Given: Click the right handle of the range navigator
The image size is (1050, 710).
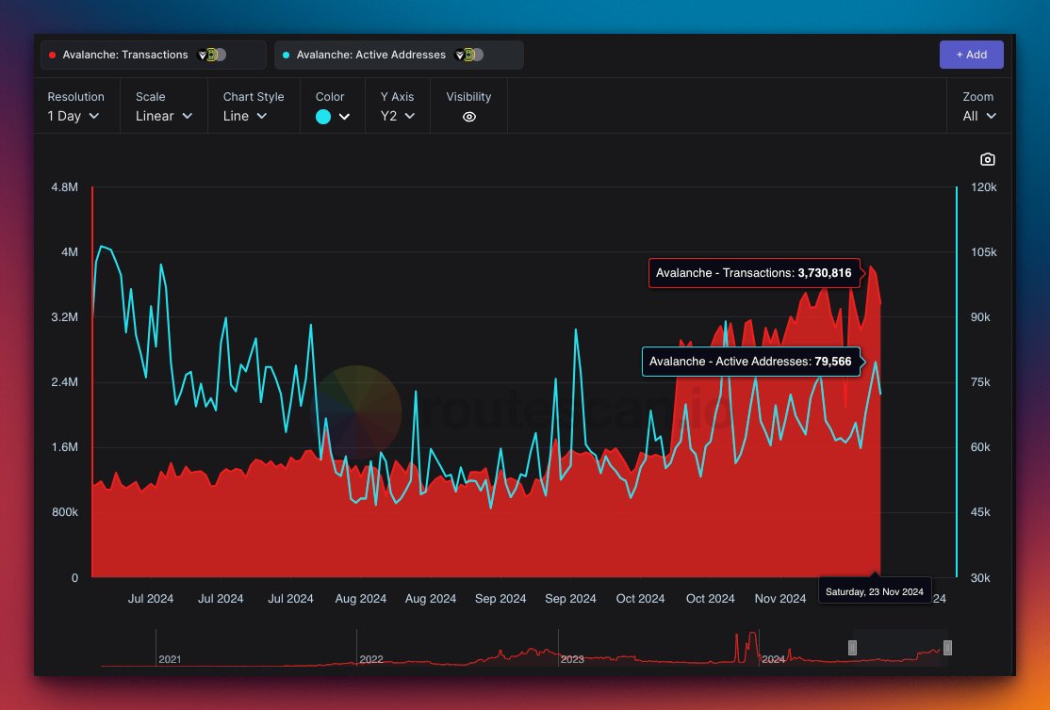Looking at the screenshot, I should [947, 647].
